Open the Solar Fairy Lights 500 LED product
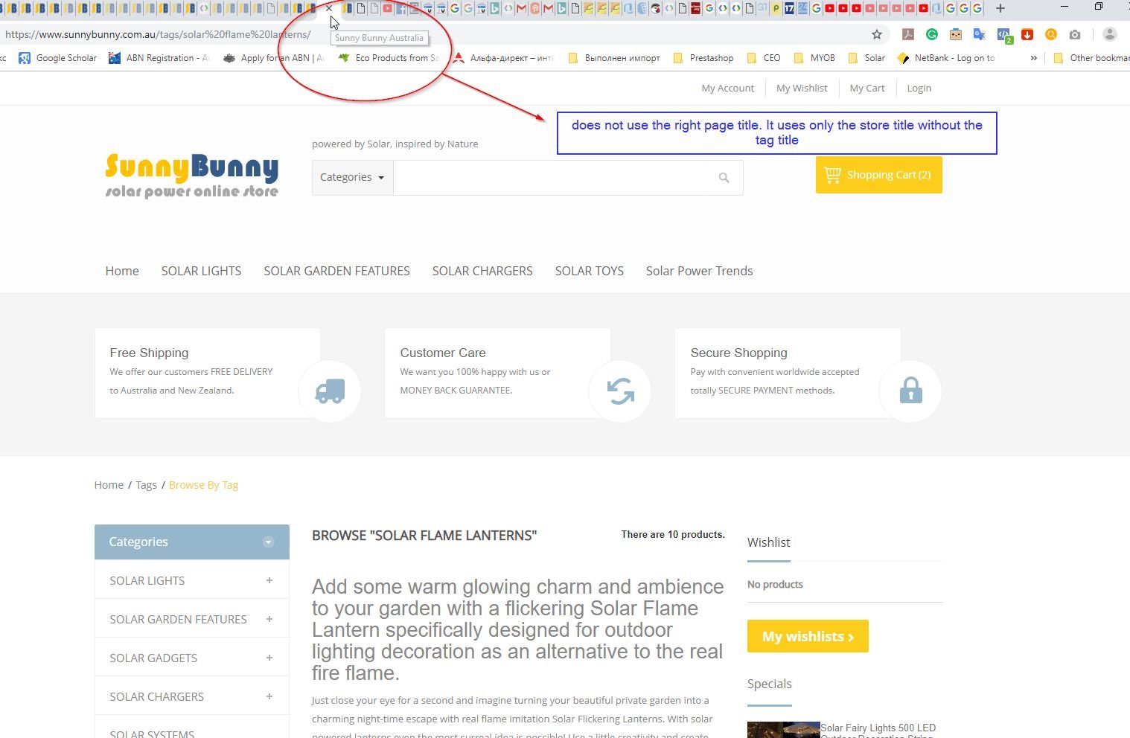1130x738 pixels. (x=878, y=728)
